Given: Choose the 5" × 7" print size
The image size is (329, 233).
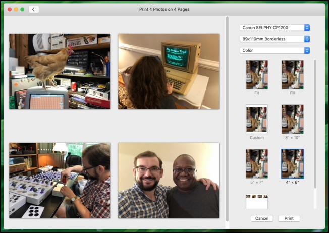Looking at the screenshot, I should 257,163.
